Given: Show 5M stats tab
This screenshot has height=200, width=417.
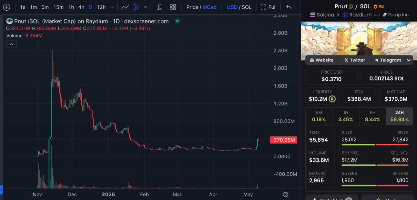Looking at the screenshot, I should coord(319,116).
